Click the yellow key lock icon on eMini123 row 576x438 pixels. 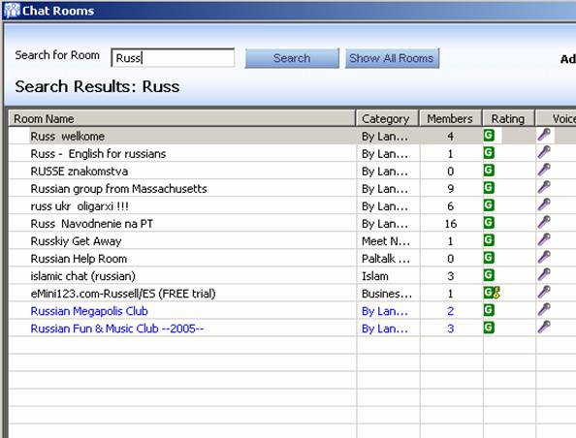496,293
